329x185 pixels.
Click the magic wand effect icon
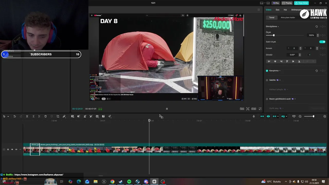point(91,116)
